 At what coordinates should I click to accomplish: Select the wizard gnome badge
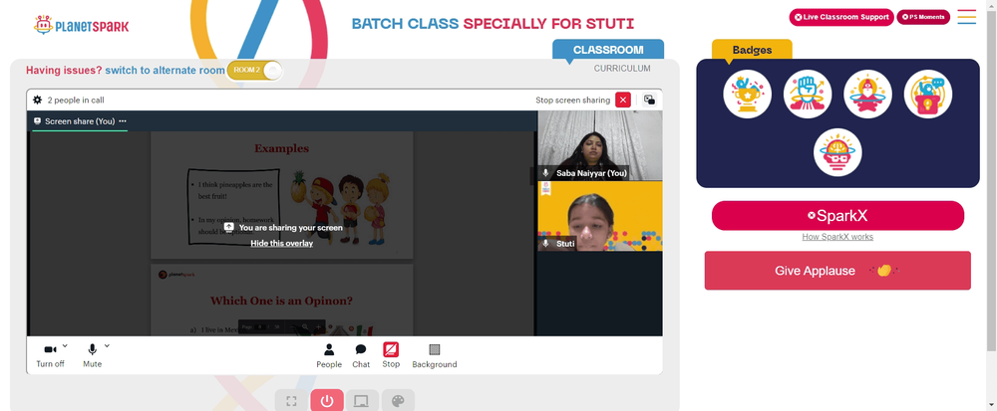click(868, 94)
